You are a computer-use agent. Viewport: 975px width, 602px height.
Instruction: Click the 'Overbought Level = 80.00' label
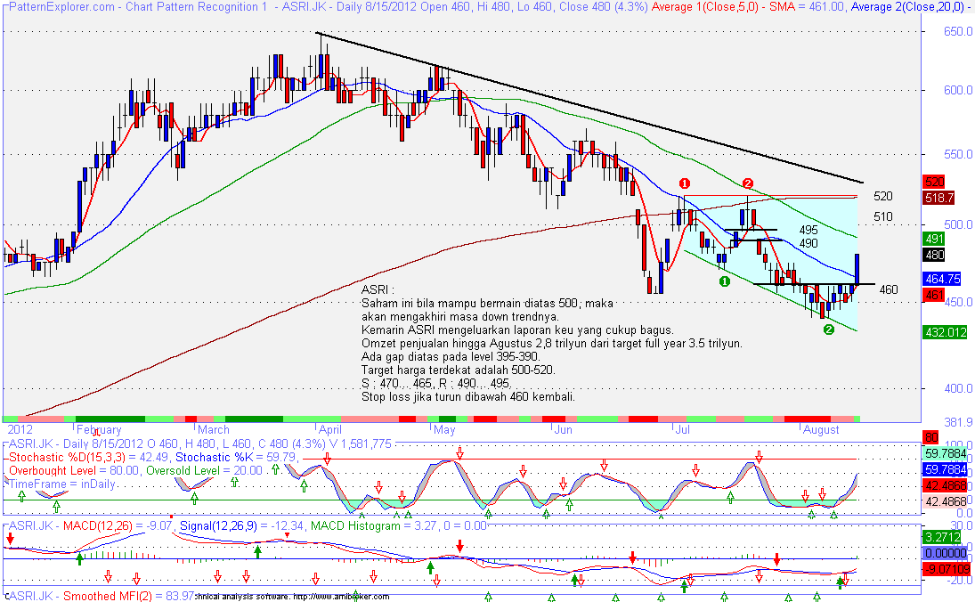click(75, 471)
